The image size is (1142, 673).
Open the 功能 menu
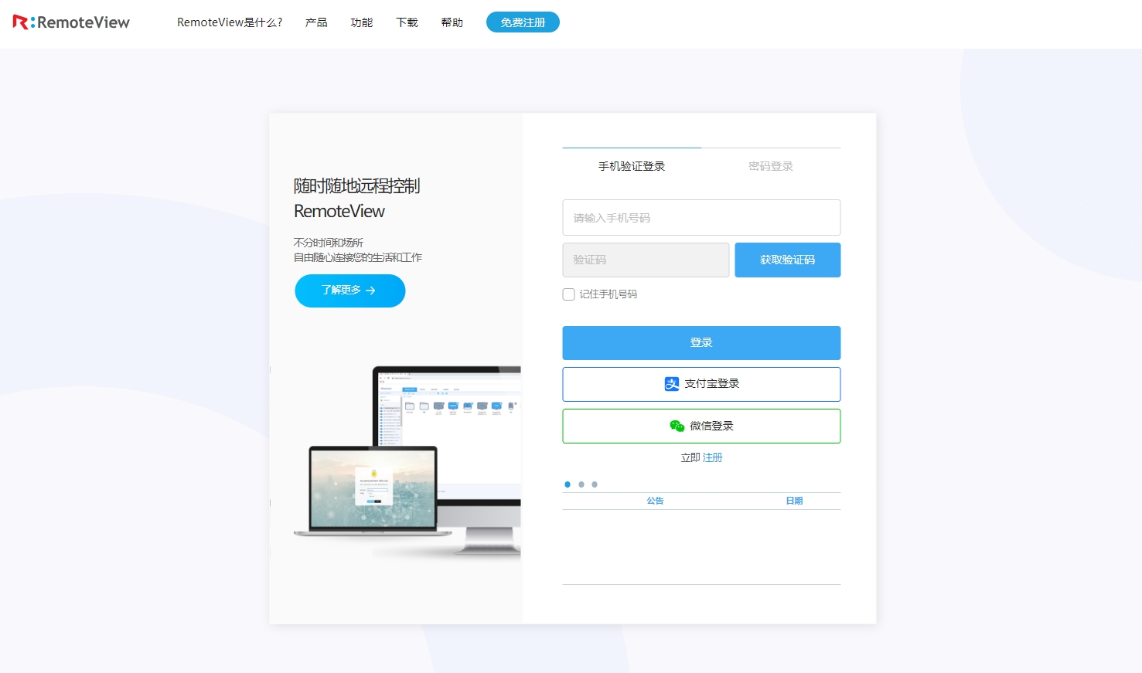(361, 22)
